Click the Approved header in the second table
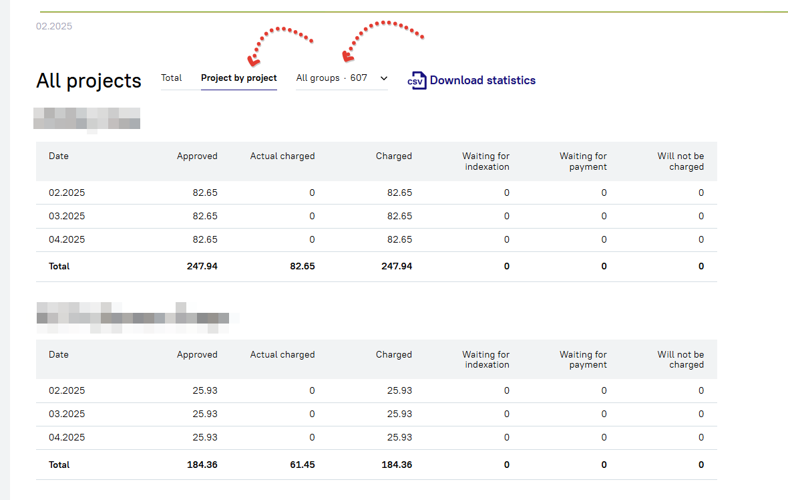Viewport: 788px width, 500px height. 197,355
